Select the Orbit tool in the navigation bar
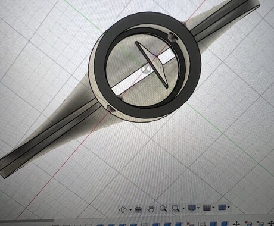The height and width of the screenshot is (226, 274). [123, 209]
